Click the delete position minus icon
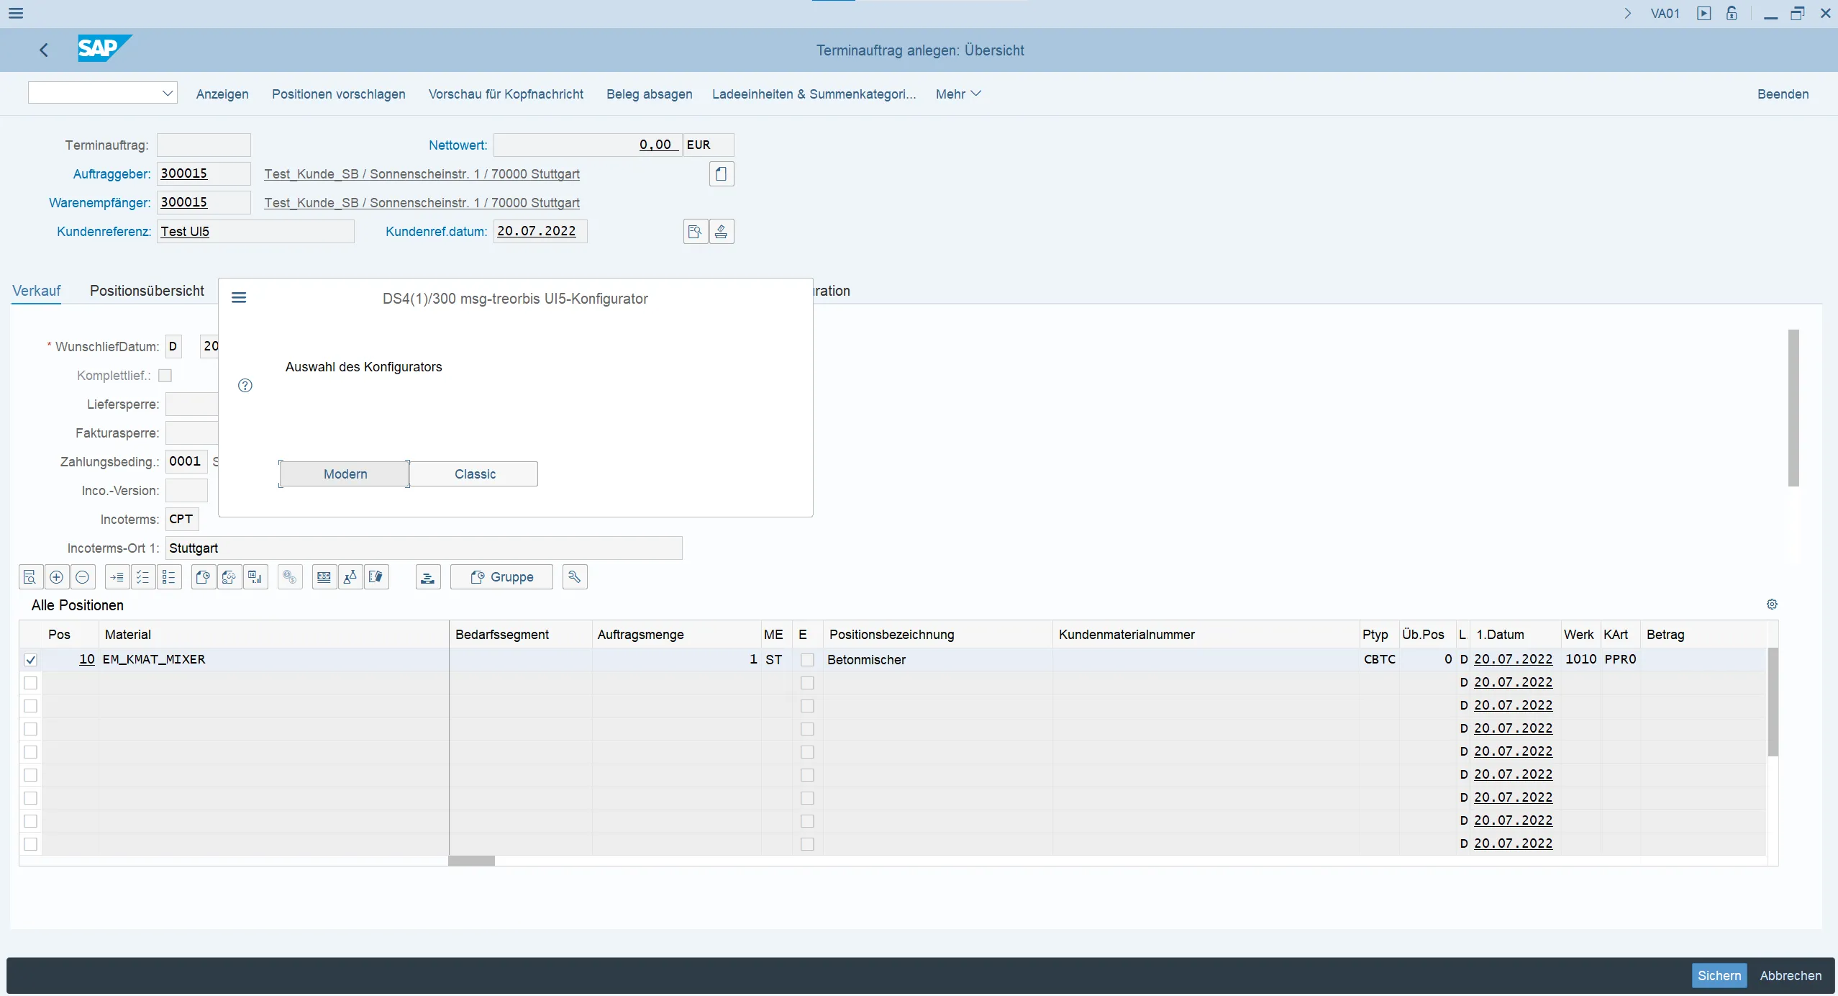 tap(82, 577)
